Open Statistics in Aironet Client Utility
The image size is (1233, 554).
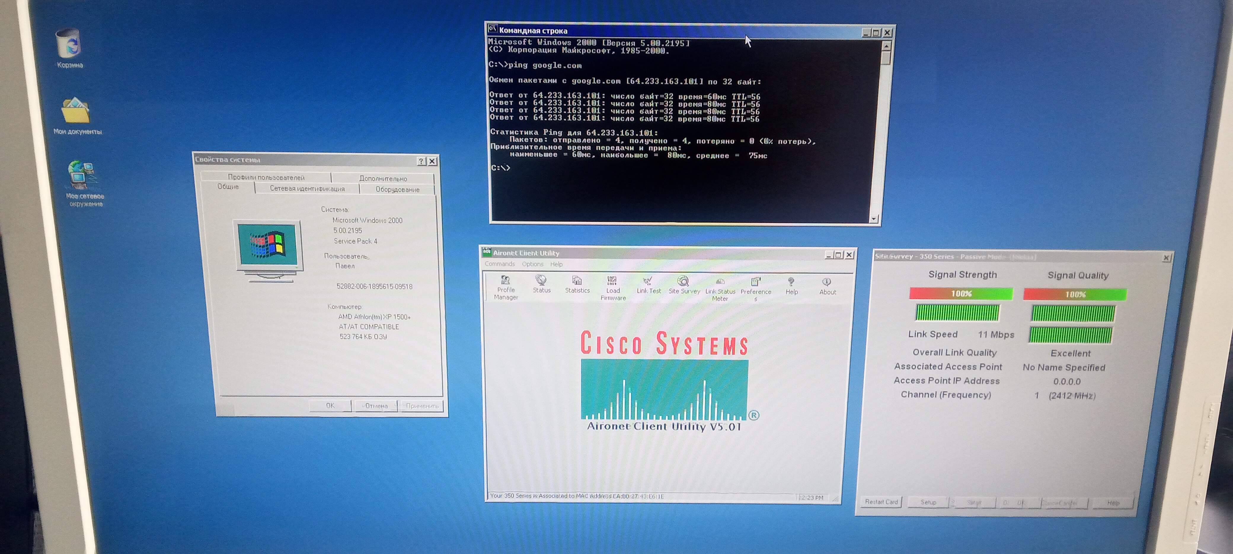[x=577, y=284]
